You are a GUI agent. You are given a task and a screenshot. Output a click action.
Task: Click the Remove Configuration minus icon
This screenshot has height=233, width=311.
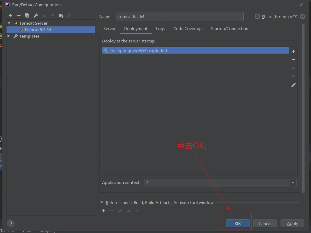tap(19, 16)
